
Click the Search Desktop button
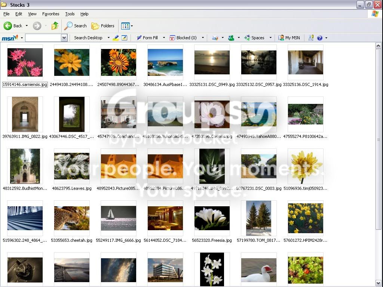tap(88, 38)
